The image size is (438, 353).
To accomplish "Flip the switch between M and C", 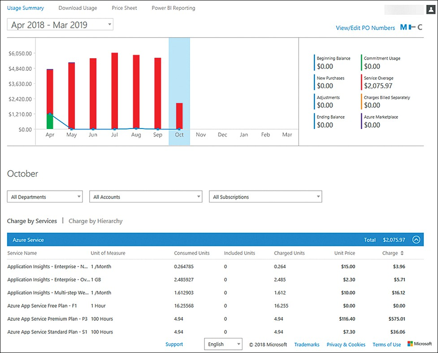I will [x=412, y=27].
